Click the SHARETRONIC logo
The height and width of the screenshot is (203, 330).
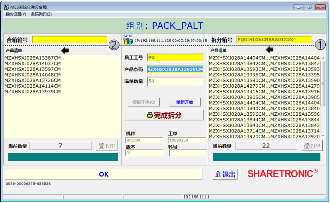[x=282, y=173]
